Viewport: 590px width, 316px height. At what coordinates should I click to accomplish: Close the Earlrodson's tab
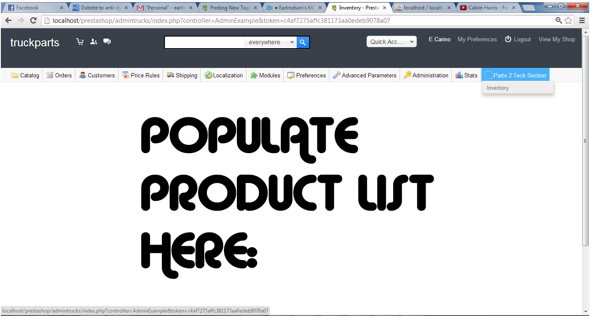[320, 8]
